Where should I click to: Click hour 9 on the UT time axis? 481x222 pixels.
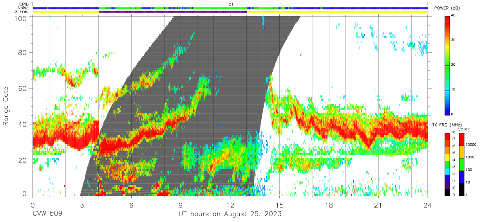click(181, 205)
